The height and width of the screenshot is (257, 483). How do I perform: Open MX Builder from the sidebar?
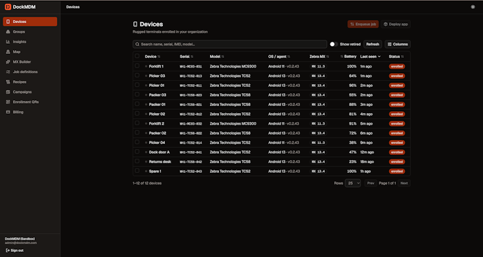[x=30, y=62]
